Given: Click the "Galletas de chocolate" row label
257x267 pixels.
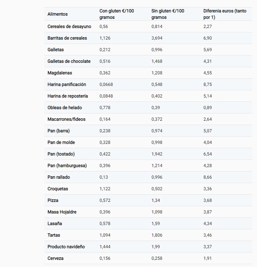Looking at the screenshot, I should [69, 61].
